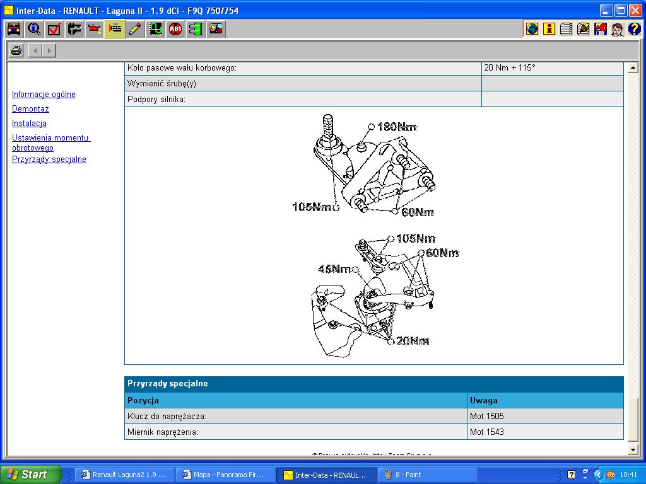The image size is (646, 484).
Task: Open the green fuse icon
Action: pyautogui.click(x=196, y=29)
